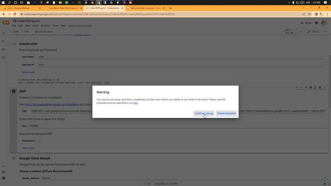The width and height of the screenshot is (331, 186).
Task: Switch to the Set up another computer tab
Action: point(145,8)
